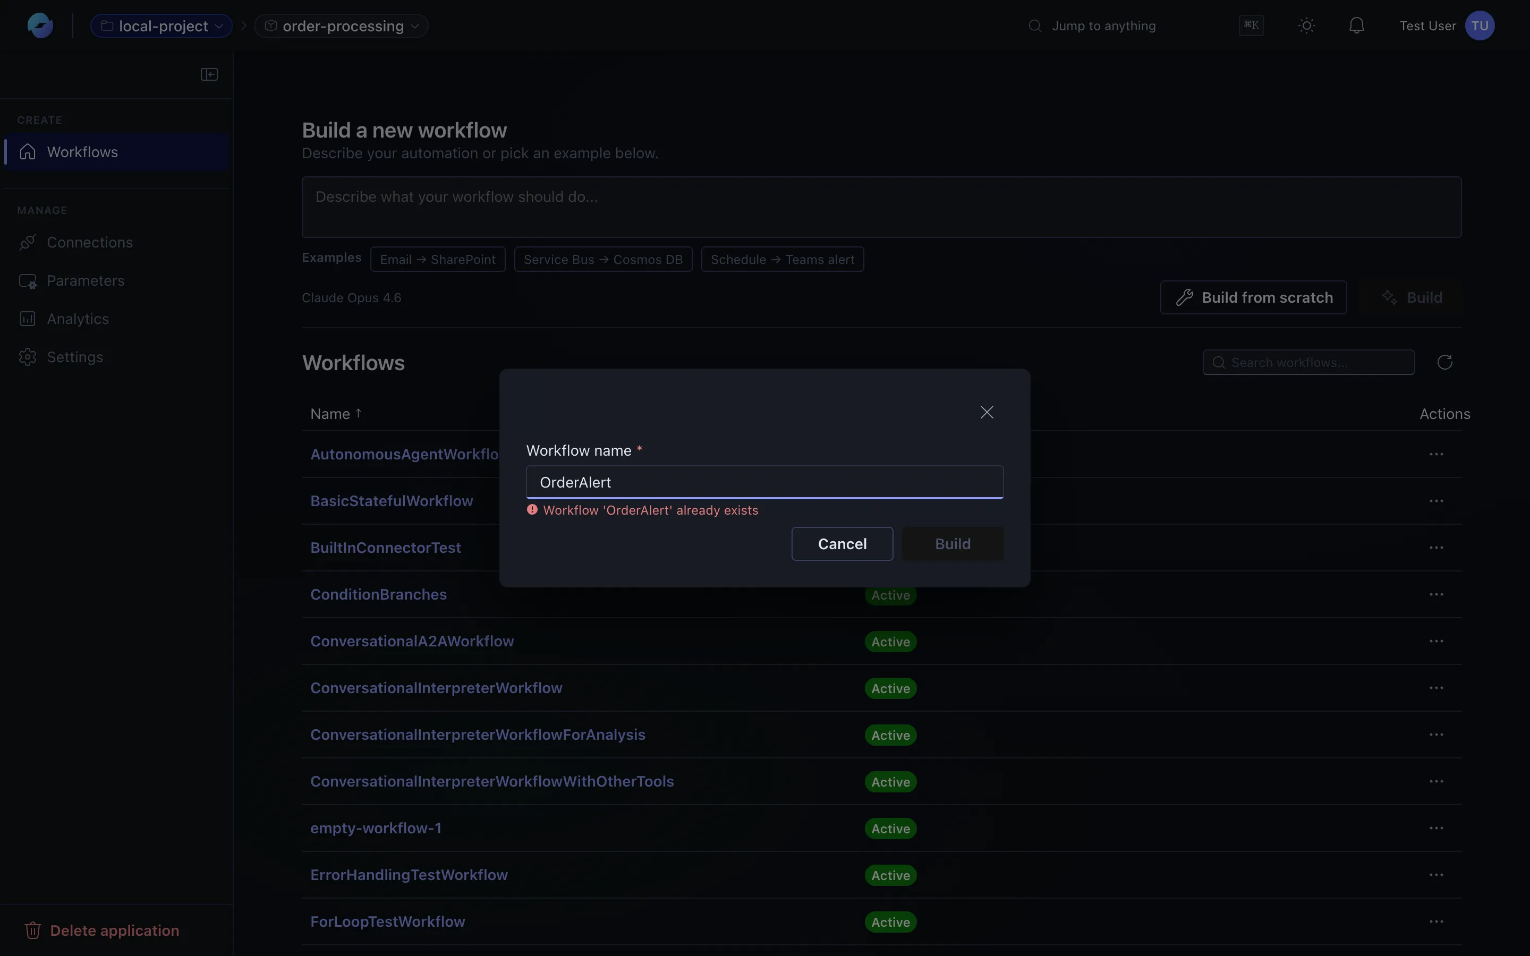Open actions menu for ConversationalA2AWorkflow row
1530x956 pixels.
point(1436,641)
